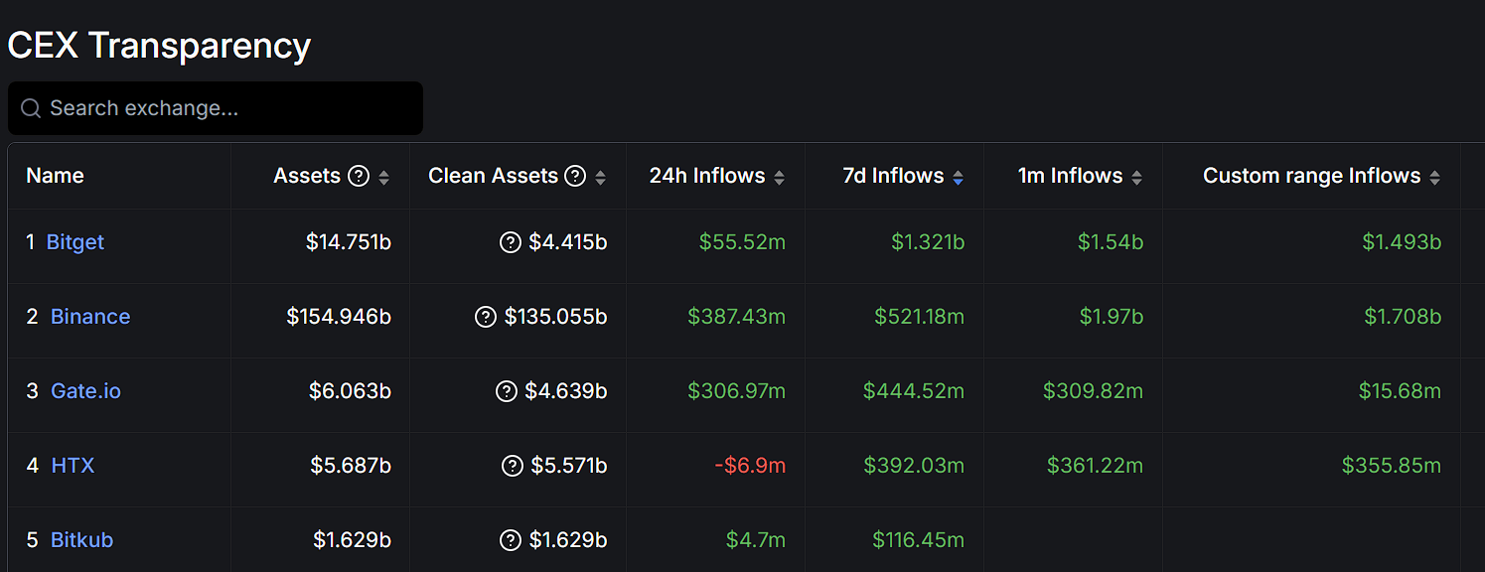The image size is (1485, 572).
Task: Sort by Clean Assets using its sort arrows
Action: 600,178
